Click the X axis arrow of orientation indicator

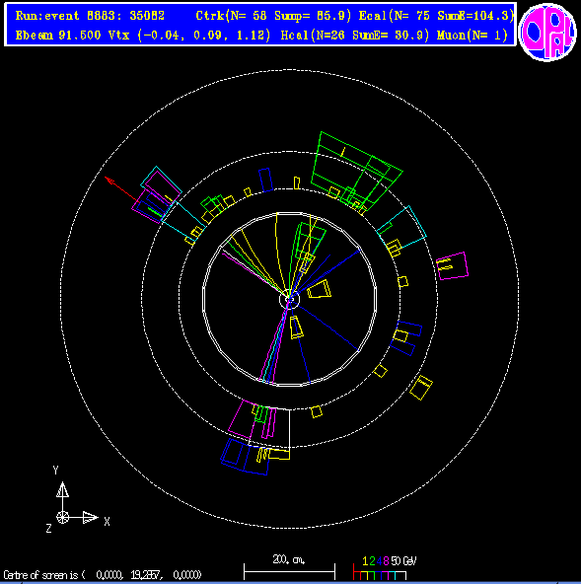tap(90, 517)
